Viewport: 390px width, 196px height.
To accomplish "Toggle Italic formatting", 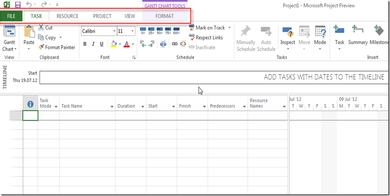I will (x=93, y=44).
